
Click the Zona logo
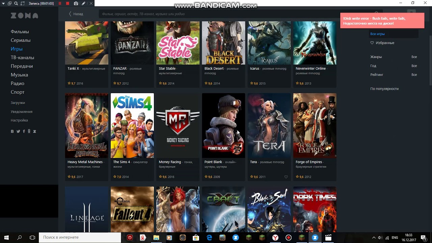click(x=24, y=16)
